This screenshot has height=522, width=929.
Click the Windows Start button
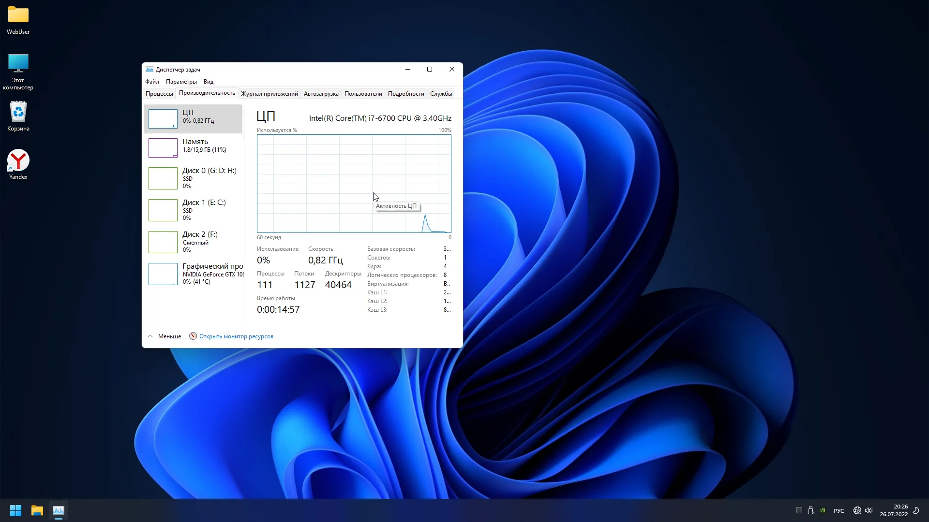tap(15, 510)
